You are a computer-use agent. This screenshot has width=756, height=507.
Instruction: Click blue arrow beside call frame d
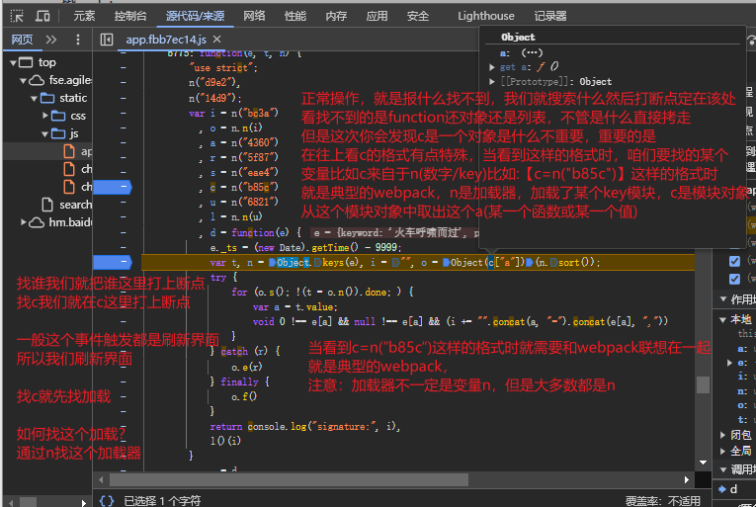click(x=722, y=489)
